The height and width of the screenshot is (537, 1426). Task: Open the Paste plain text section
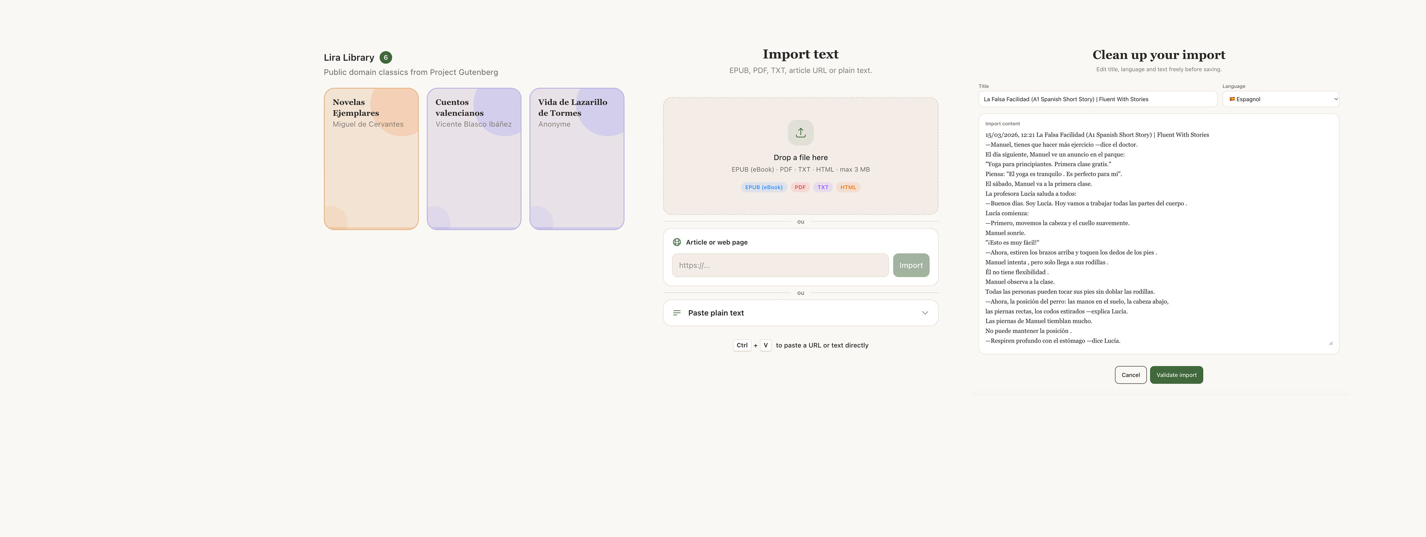pyautogui.click(x=801, y=313)
